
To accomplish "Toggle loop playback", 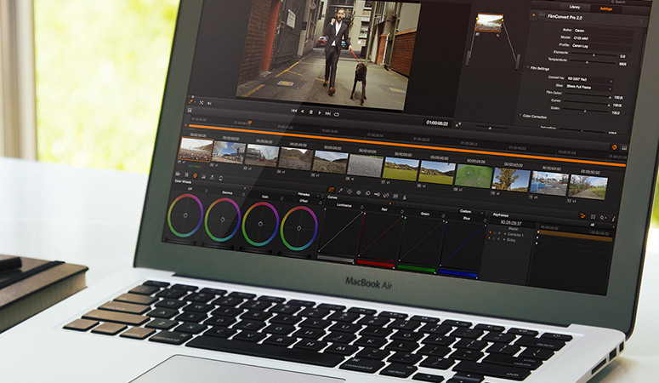I will (x=337, y=114).
